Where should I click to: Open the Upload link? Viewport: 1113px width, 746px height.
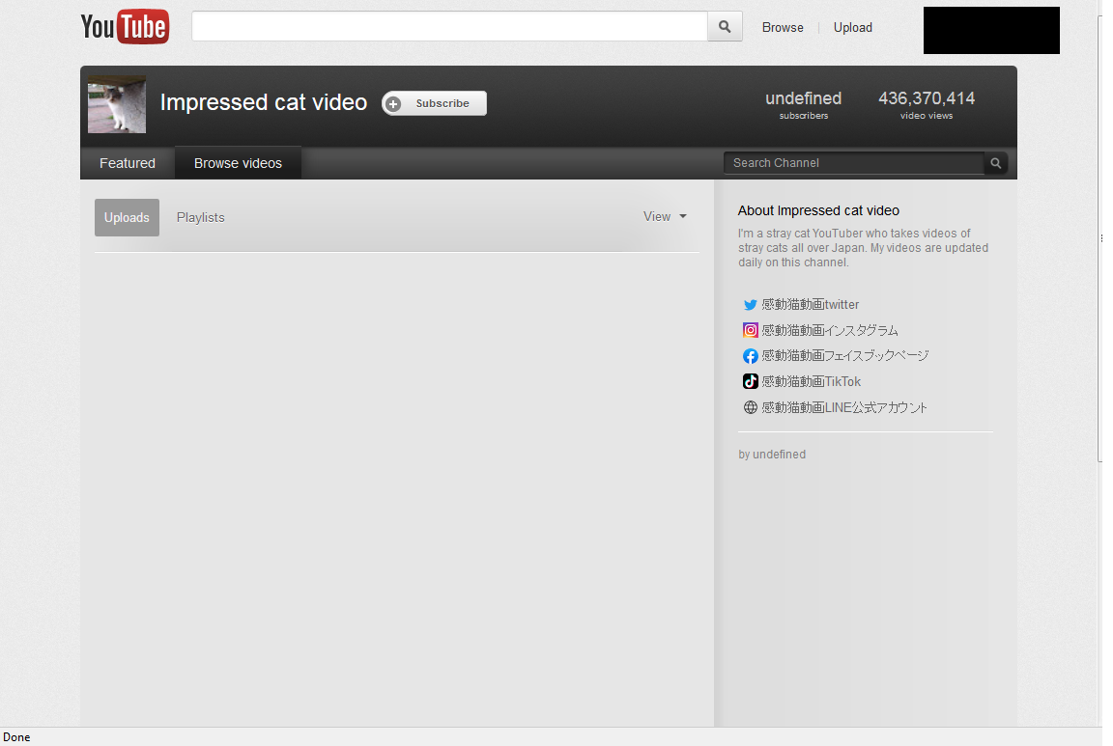point(852,28)
